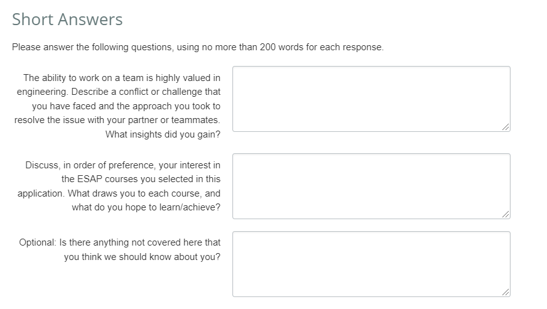Click 'Discuss, in order of preference' label
The height and width of the screenshot is (309, 547).
point(122,165)
